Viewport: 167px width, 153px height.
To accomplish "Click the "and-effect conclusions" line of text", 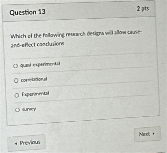I will pos(37,45).
